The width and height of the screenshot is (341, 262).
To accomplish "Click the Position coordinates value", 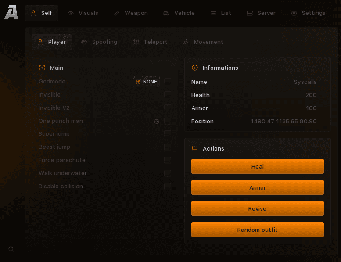I will coord(284,121).
